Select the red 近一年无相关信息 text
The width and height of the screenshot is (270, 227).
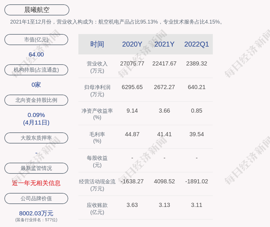[36, 183]
